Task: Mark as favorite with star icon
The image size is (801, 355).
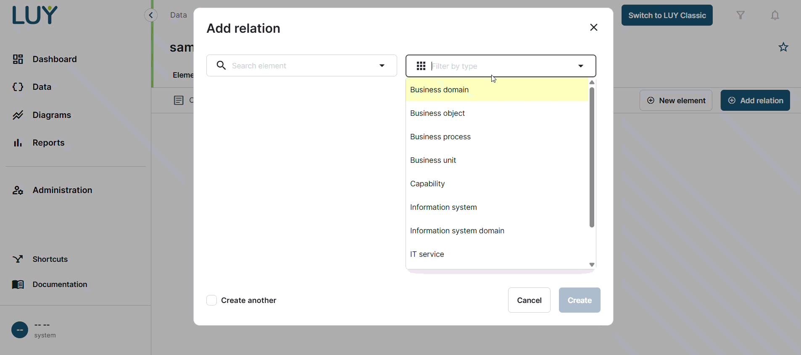Action: click(783, 47)
